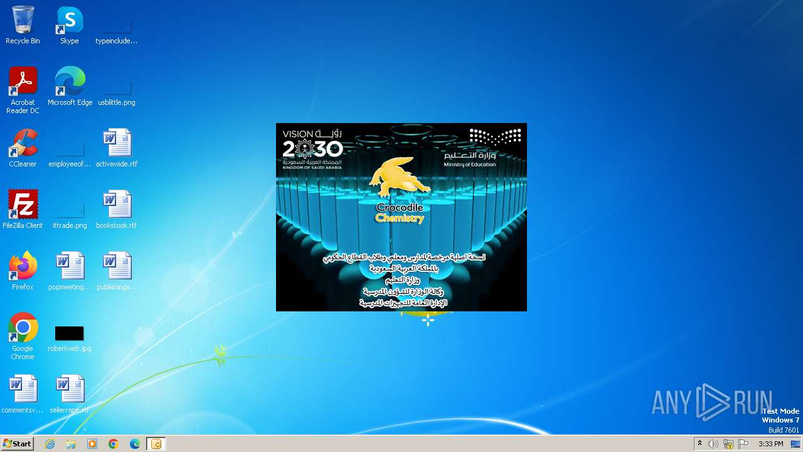Click the Show desktop button

(x=795, y=444)
